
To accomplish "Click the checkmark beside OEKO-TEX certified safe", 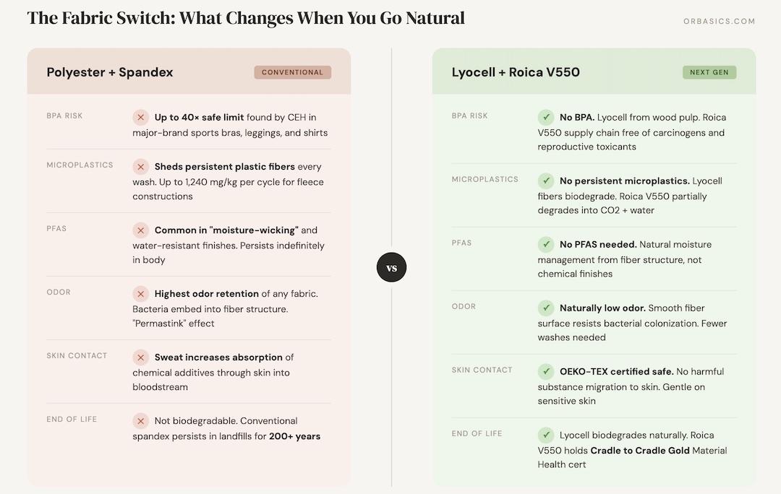I will point(546,371).
